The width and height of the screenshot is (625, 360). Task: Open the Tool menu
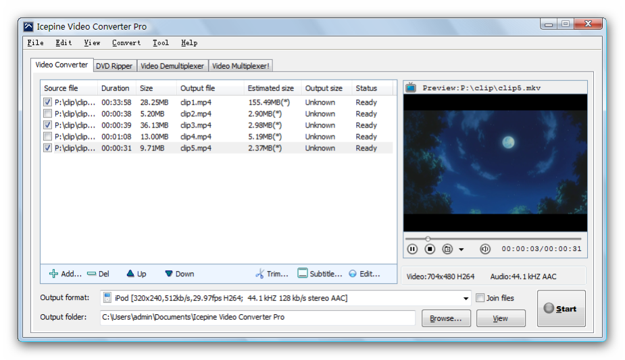[161, 42]
